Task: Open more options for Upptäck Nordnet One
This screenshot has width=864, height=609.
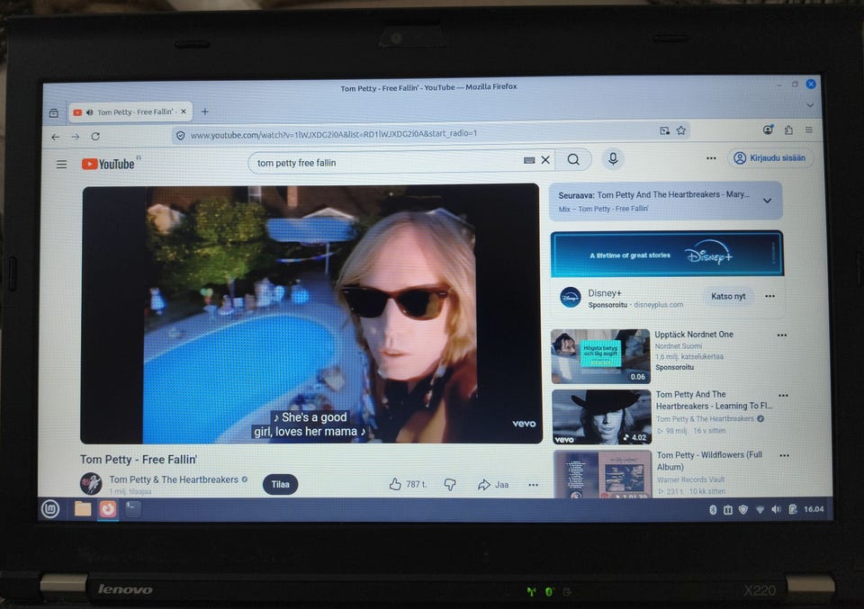Action: pyautogui.click(x=781, y=335)
